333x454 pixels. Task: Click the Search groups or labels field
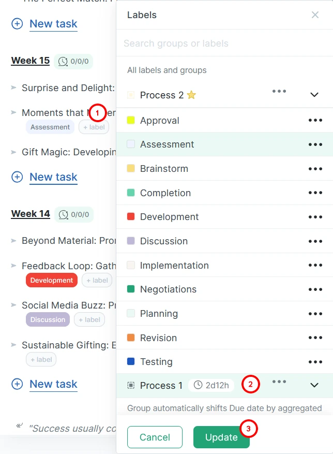tap(222, 43)
